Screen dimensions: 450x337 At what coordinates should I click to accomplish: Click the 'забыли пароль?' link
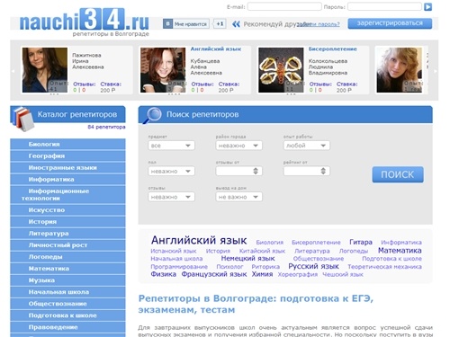pyautogui.click(x=319, y=24)
